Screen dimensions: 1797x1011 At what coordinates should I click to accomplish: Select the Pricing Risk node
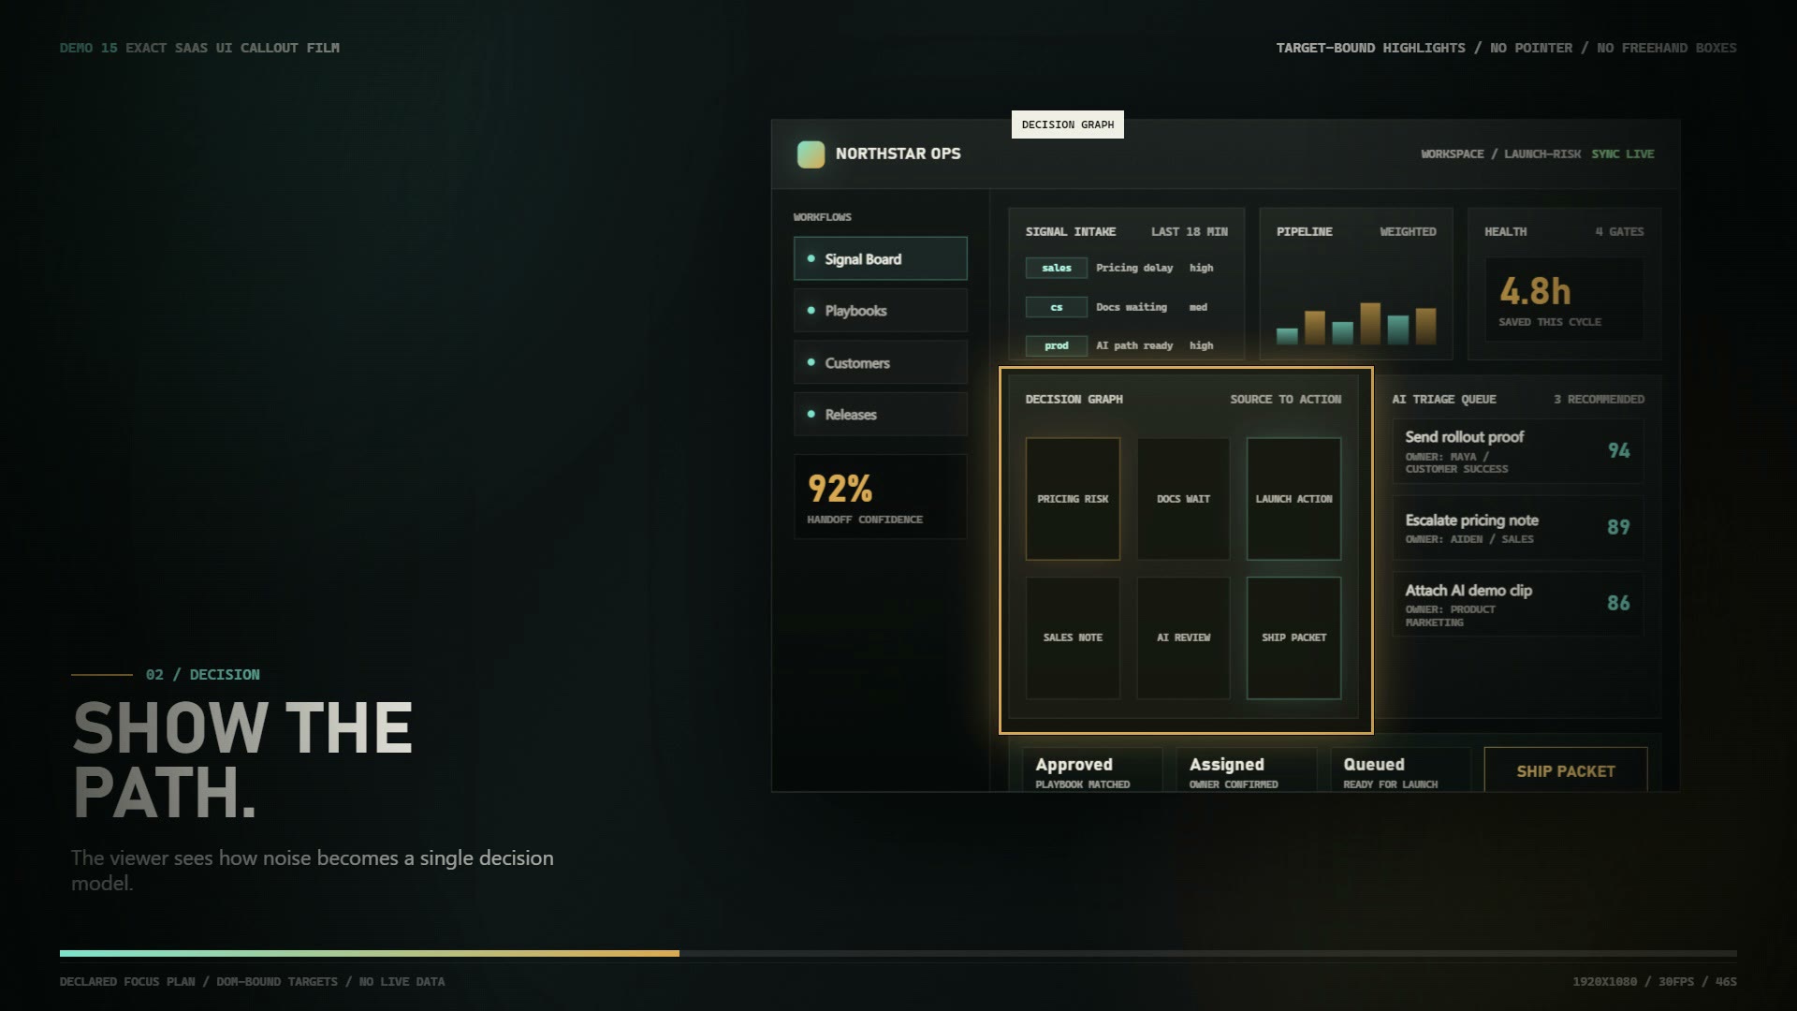1073,499
